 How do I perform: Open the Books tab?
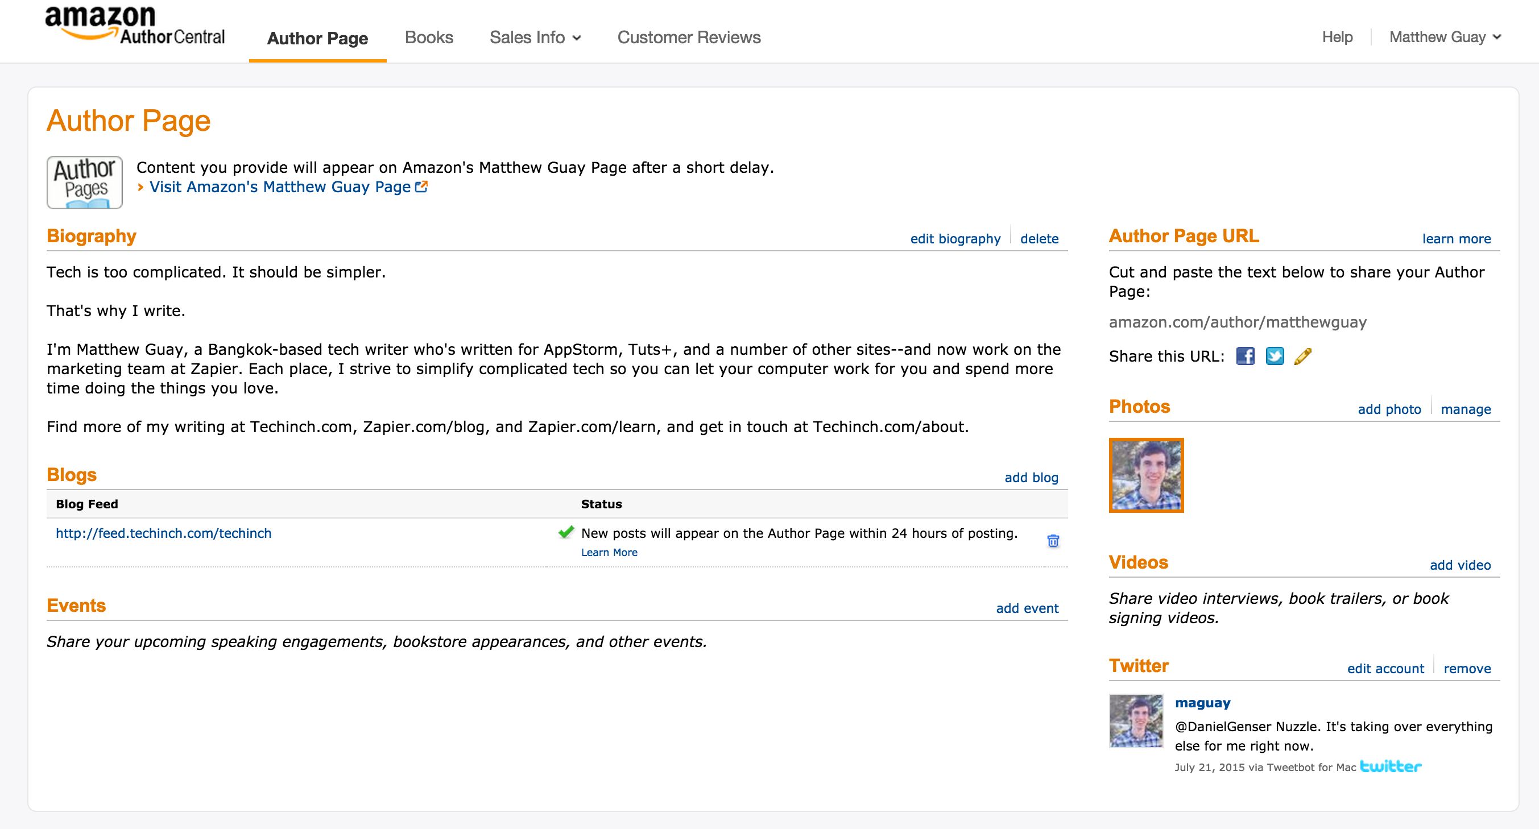(x=429, y=38)
